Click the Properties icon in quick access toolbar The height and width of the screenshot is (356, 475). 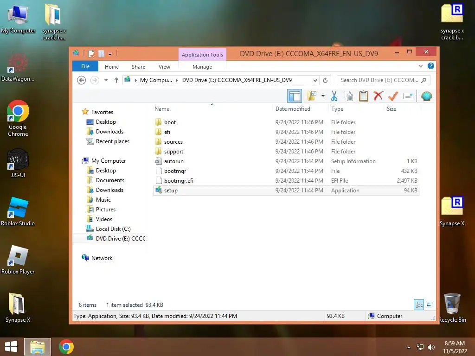91,54
